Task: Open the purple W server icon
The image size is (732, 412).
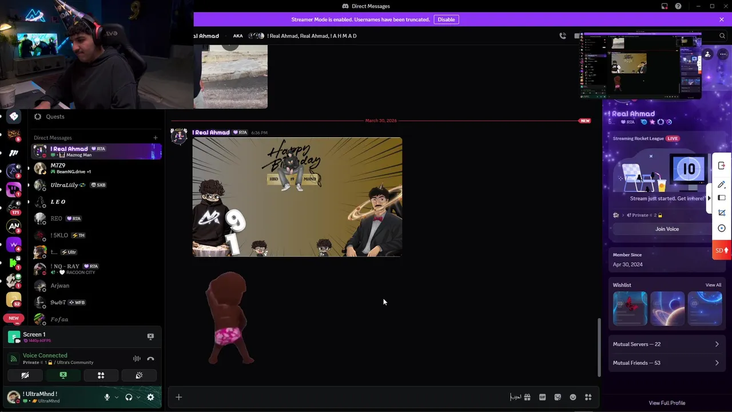Action: (x=14, y=244)
